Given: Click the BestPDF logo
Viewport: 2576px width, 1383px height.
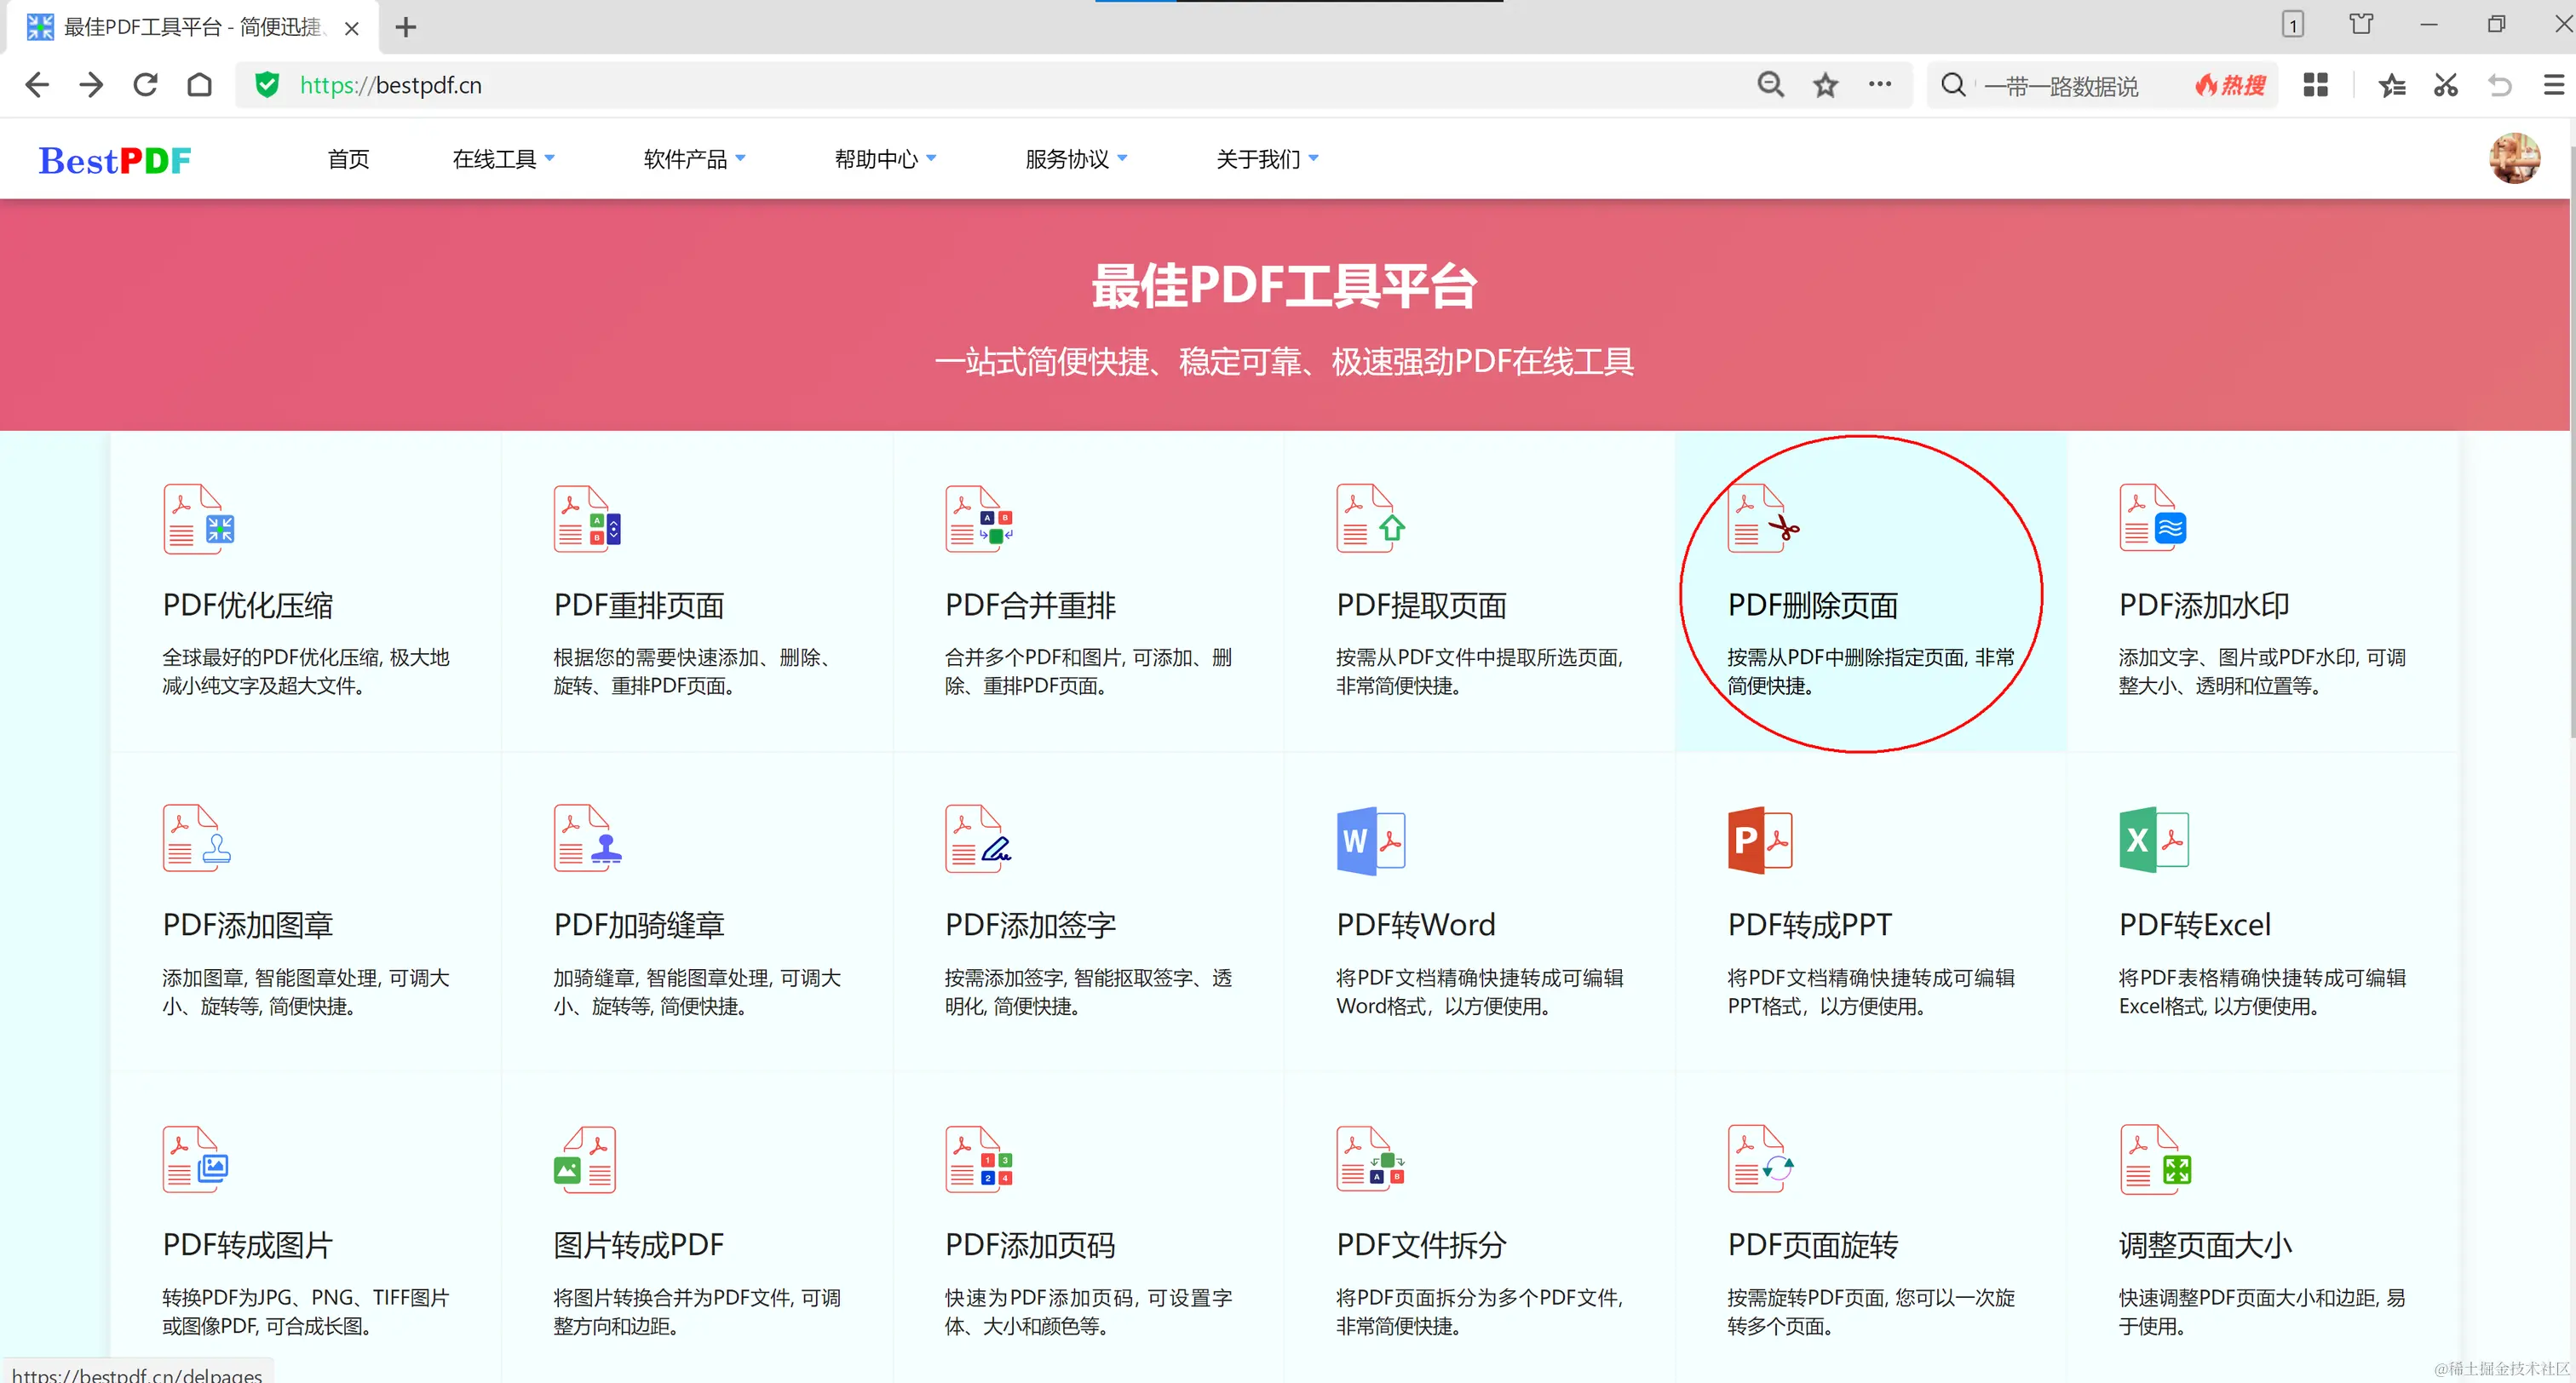Looking at the screenshot, I should (115, 160).
